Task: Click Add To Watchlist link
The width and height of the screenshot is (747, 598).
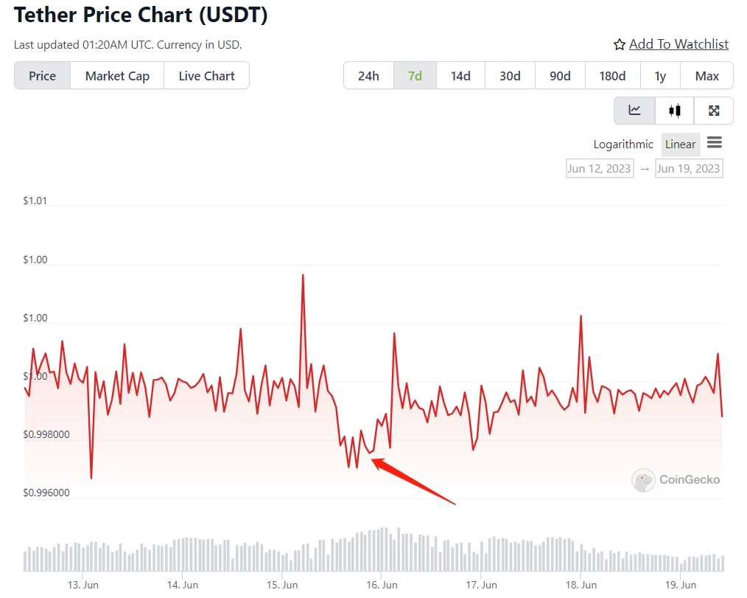Action: 678,44
